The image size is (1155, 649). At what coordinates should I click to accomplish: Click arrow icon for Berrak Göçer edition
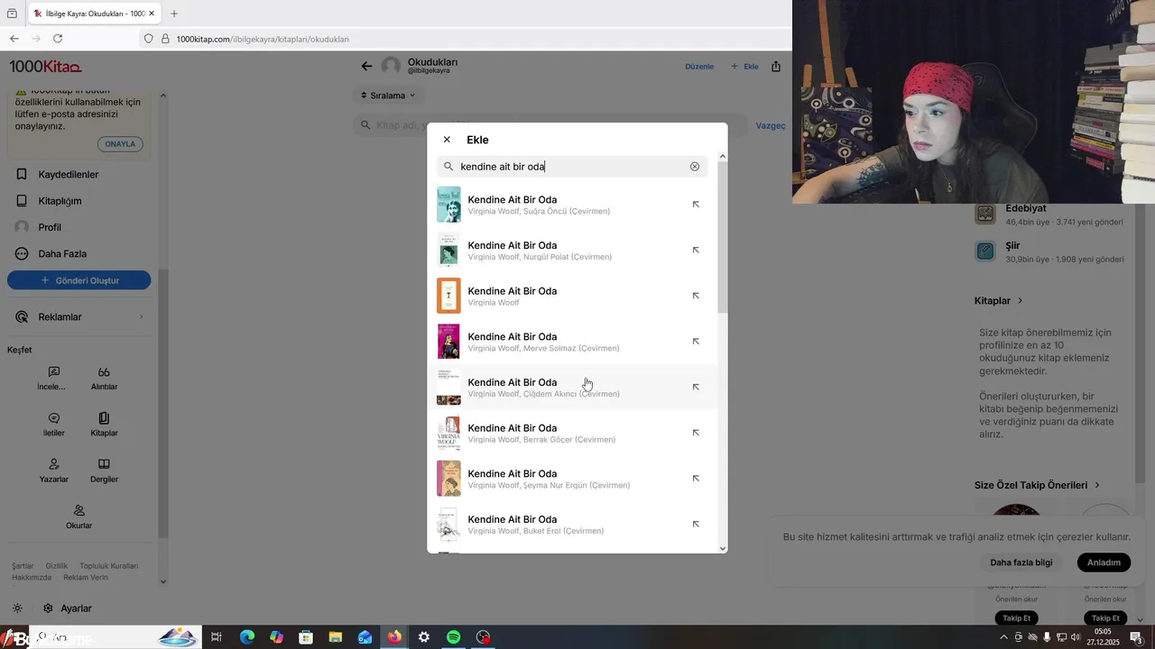696,433
